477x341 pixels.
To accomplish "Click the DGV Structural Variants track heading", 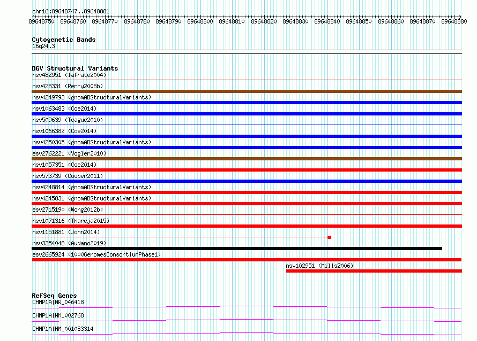I will click(75, 68).
